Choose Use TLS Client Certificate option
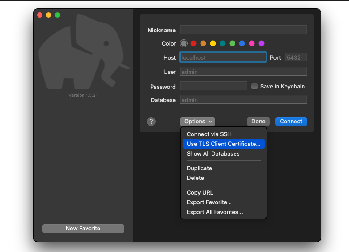 tap(224, 144)
